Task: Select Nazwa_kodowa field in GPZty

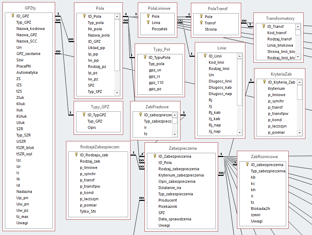Action: [x=30, y=29]
